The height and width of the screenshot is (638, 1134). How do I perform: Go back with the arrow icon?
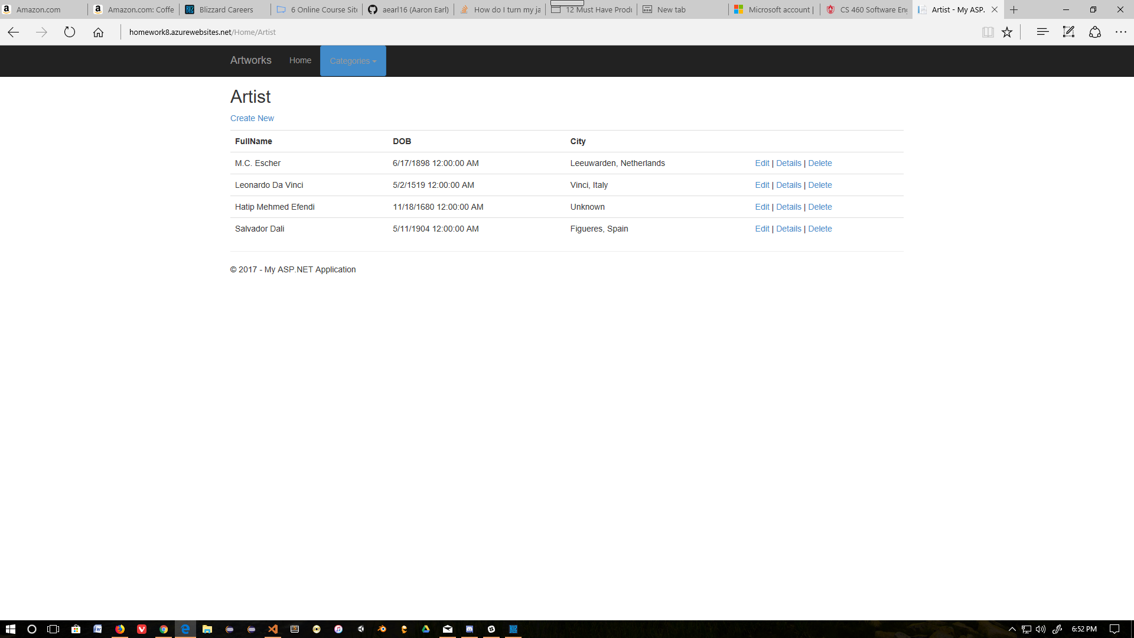[14, 32]
